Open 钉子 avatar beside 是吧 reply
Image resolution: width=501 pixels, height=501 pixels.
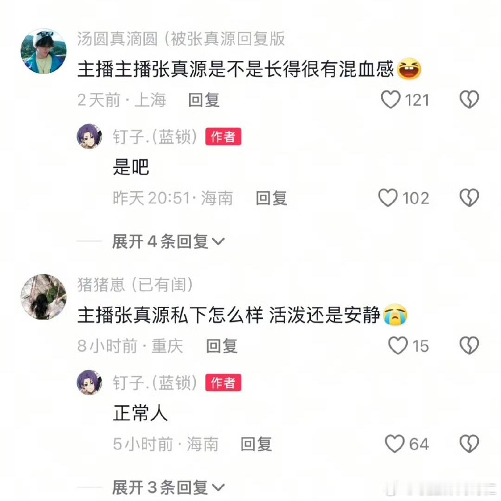(90, 136)
